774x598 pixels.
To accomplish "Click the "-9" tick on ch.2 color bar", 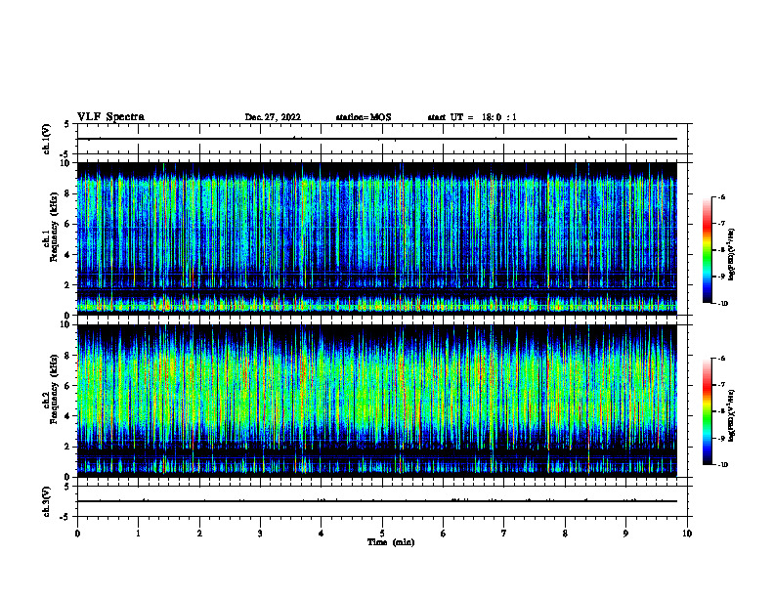I will click(722, 438).
